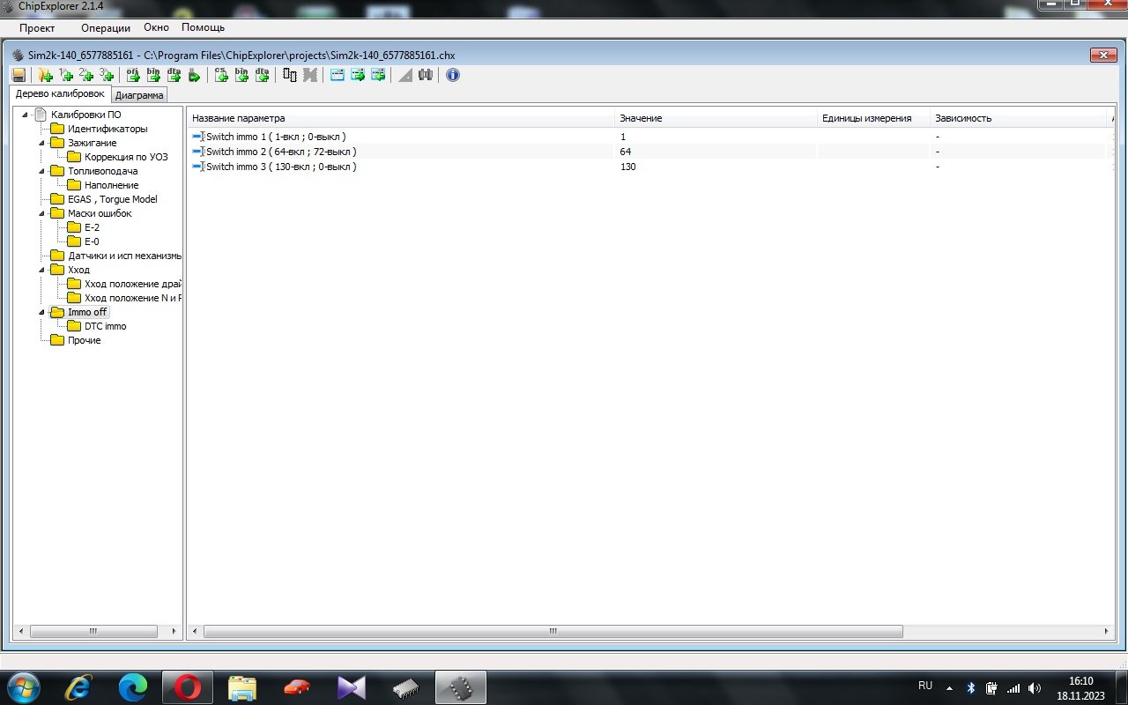Click the blue info icon in toolbar
This screenshot has height=705, width=1128.
(453, 75)
